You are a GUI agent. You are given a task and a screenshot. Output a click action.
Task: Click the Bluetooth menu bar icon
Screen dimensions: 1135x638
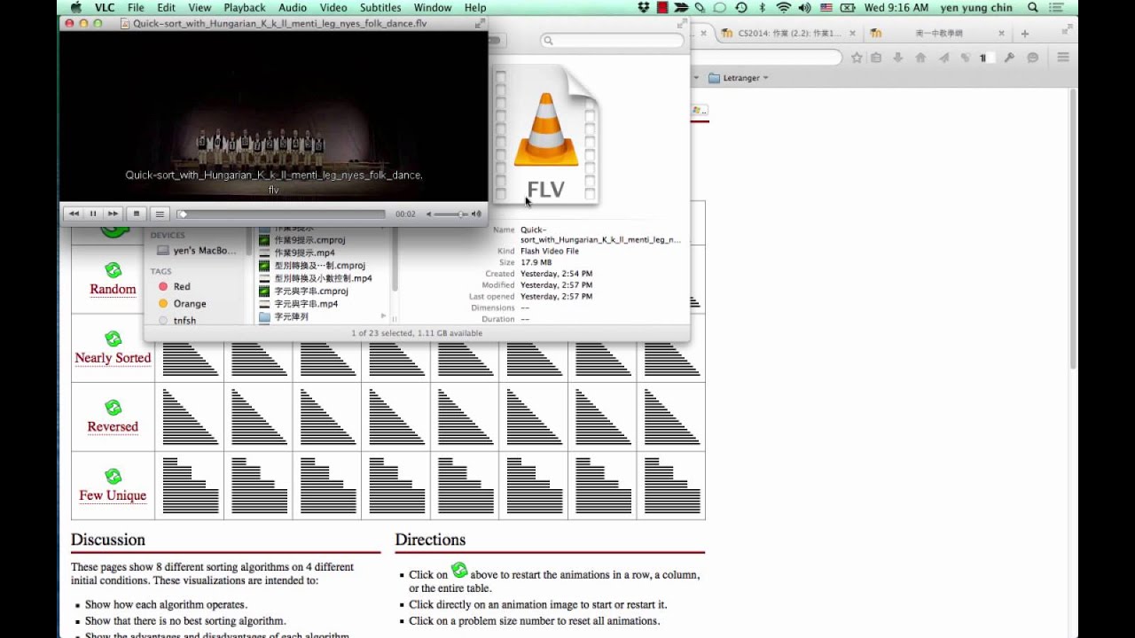tap(763, 7)
